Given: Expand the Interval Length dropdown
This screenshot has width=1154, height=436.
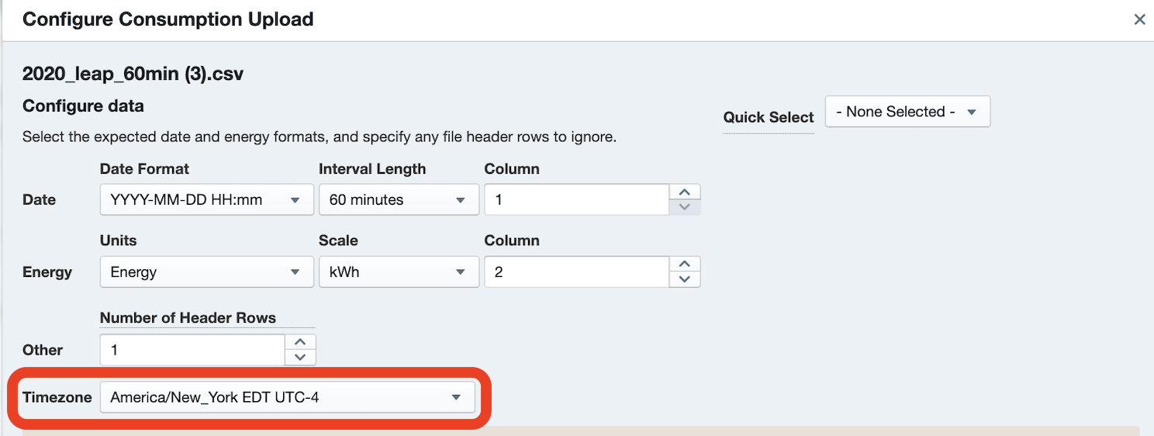Looking at the screenshot, I should click(399, 199).
